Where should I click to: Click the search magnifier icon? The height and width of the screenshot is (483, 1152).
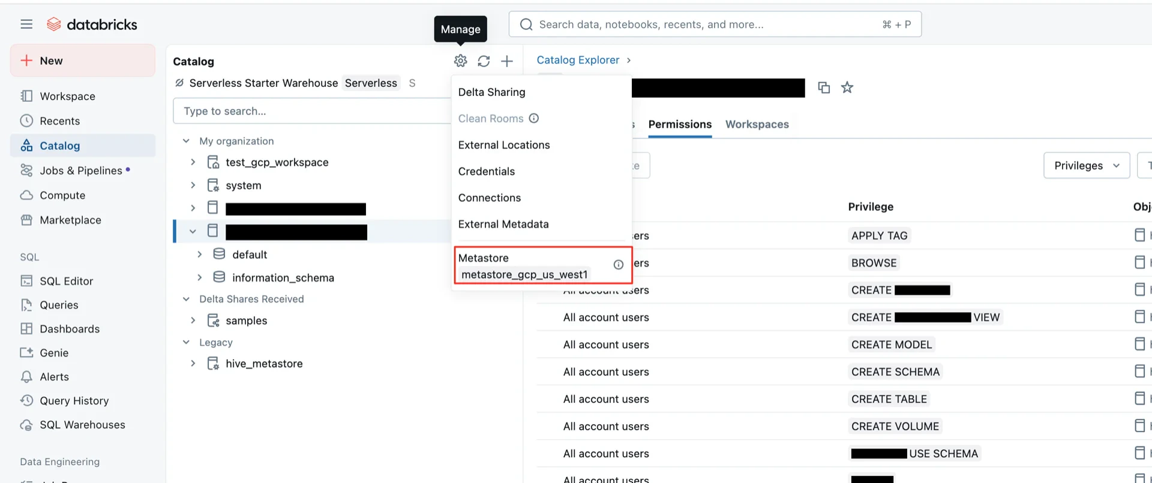click(526, 24)
